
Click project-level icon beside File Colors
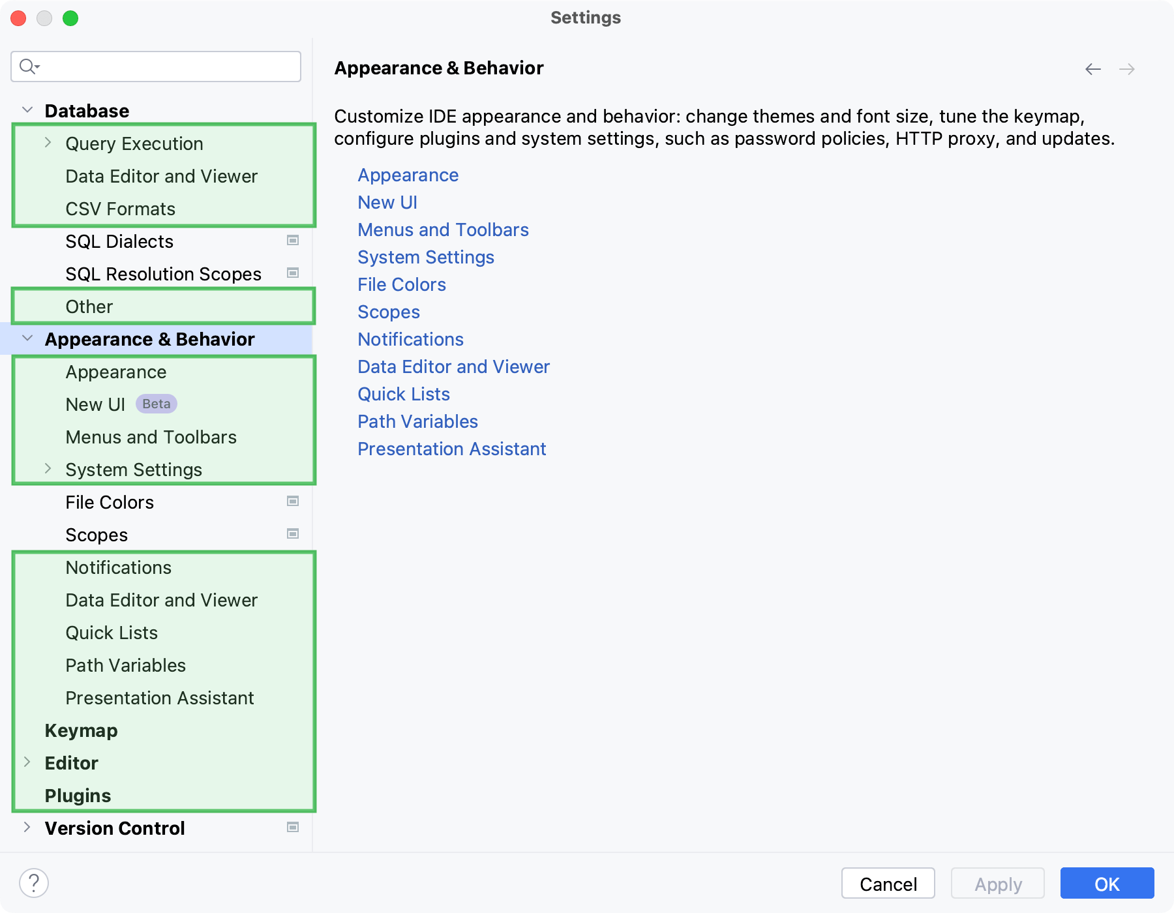293,501
